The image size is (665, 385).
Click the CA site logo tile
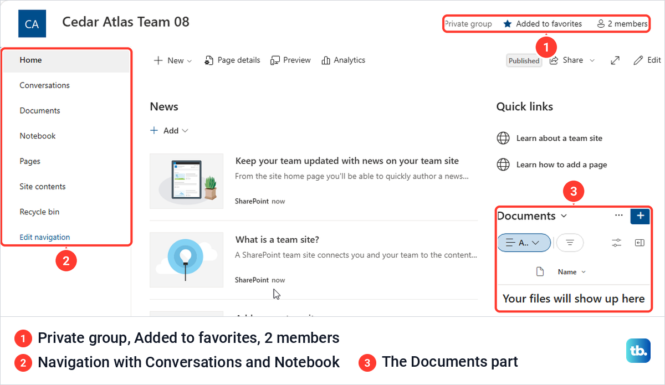coord(32,24)
